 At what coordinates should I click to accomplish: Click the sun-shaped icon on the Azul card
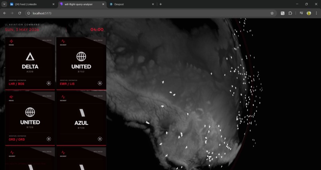tap(100, 139)
